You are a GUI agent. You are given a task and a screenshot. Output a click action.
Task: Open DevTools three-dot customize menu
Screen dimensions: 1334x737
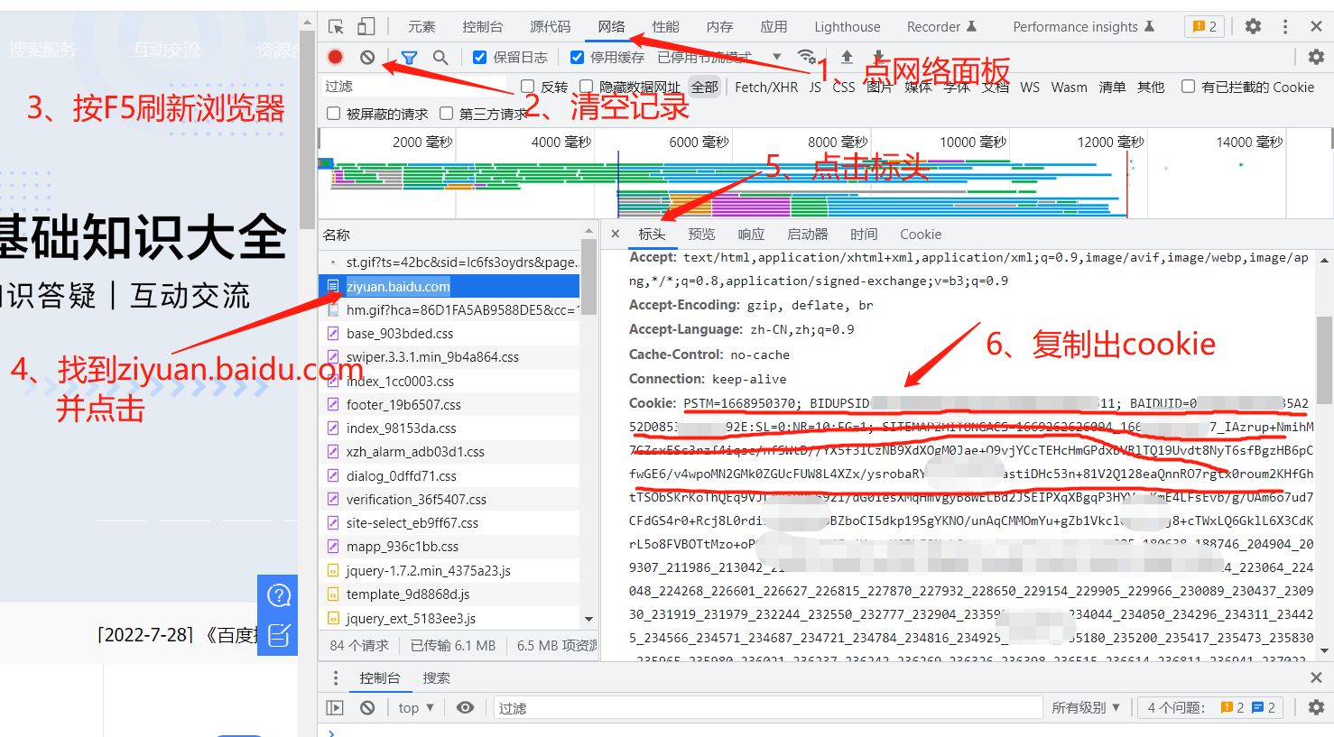pos(1285,26)
